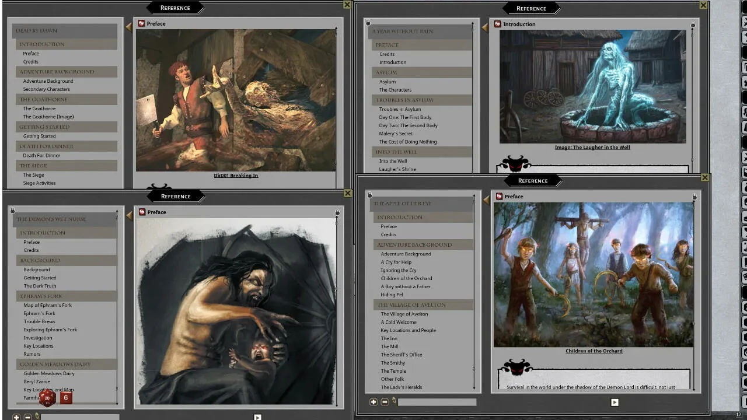
Task: Open Image: The Laugher in the Well link
Action: tap(592, 148)
